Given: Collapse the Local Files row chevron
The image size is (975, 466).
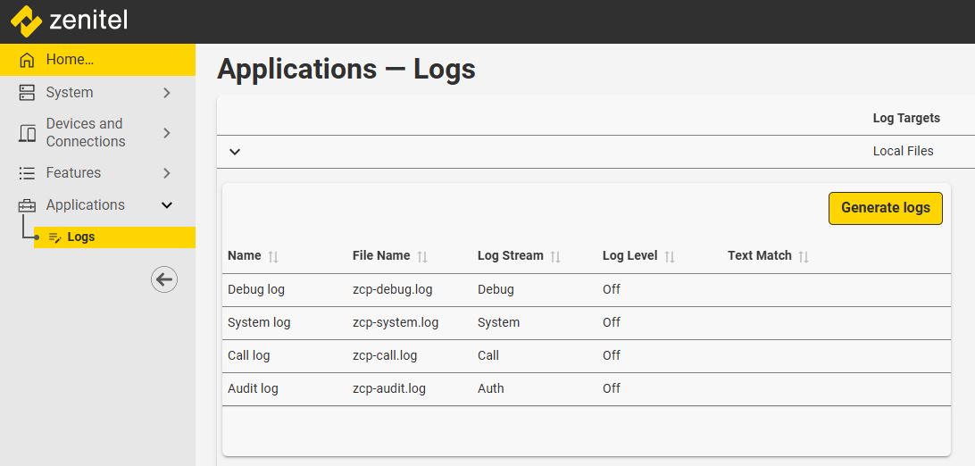Looking at the screenshot, I should 235,152.
